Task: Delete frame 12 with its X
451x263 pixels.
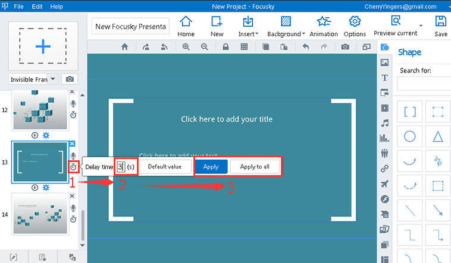Action: (72, 91)
